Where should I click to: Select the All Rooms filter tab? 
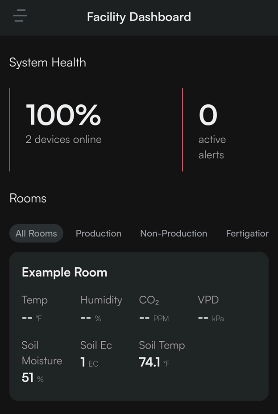[x=36, y=233]
